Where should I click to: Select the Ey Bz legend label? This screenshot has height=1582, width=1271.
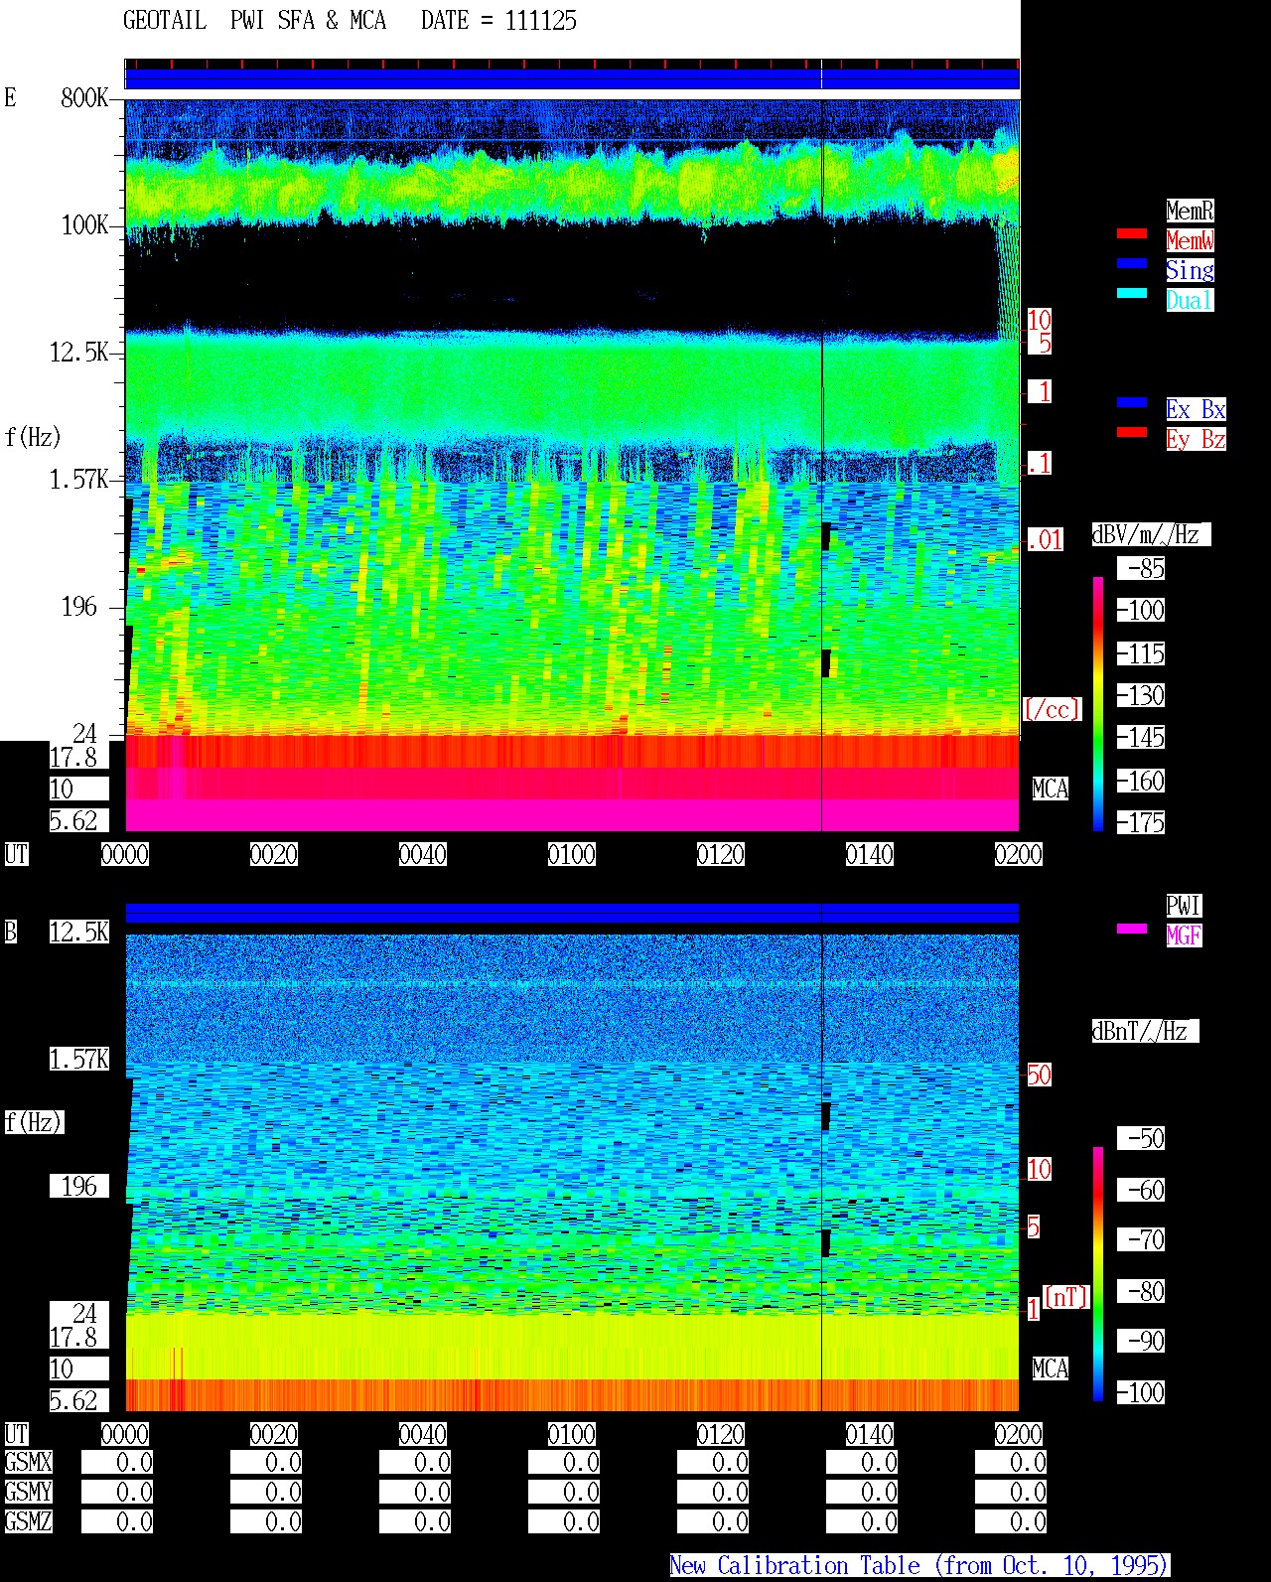(1196, 439)
